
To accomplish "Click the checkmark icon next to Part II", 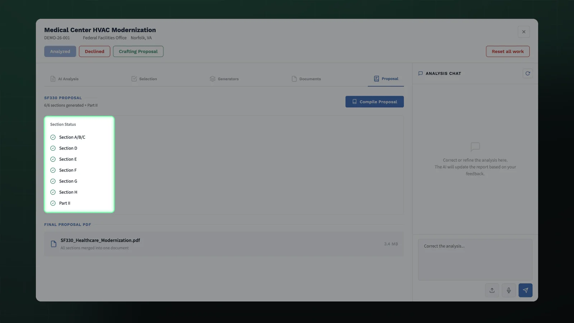I will click(x=53, y=203).
